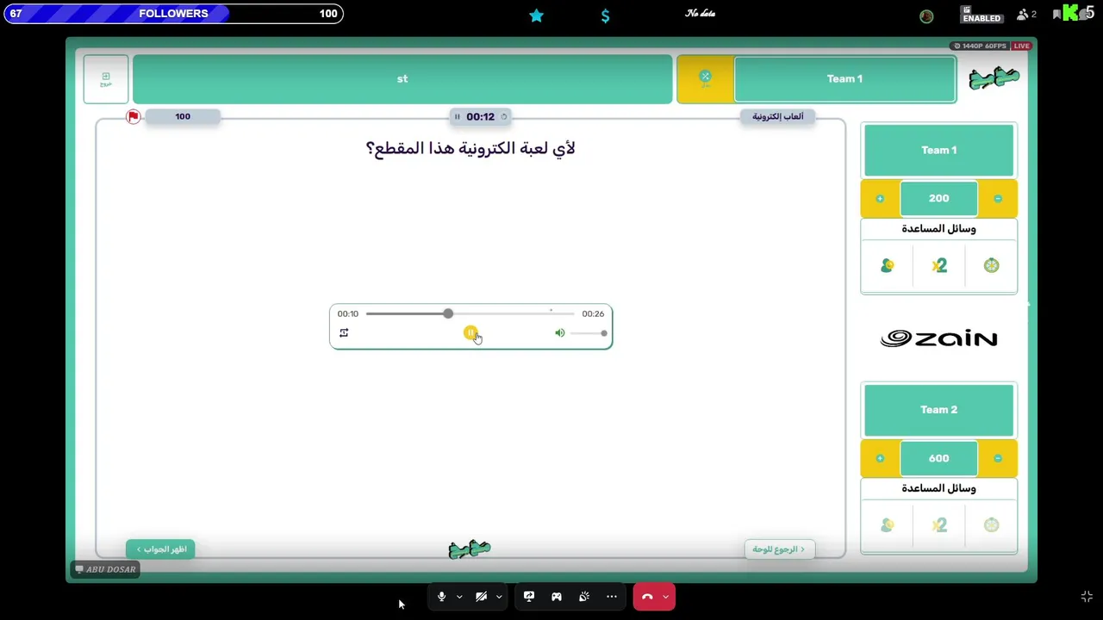Open the soundboard icon

[x=584, y=597]
